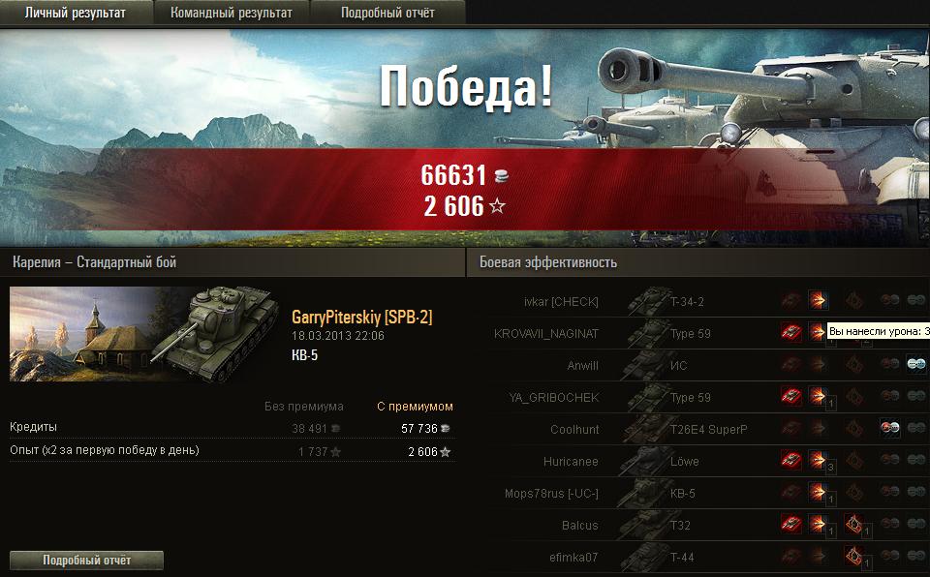Click the credits coin icon next to 66631
This screenshot has height=577, width=930.
click(501, 175)
